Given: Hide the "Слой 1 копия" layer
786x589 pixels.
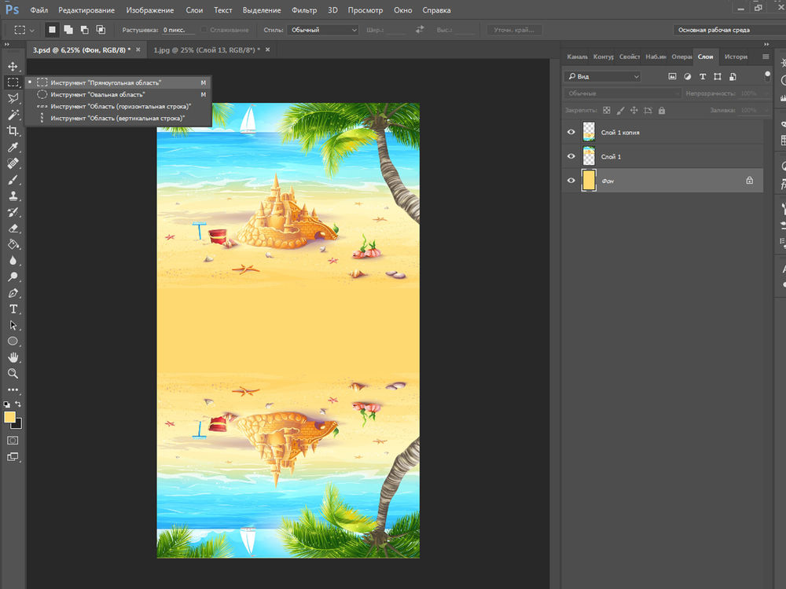Looking at the screenshot, I should tap(571, 133).
